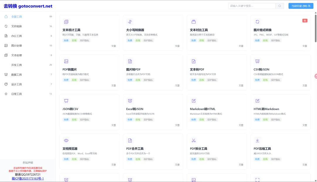Image resolution: width=317 pixels, height=182 pixels.
Task: Click the Excel转JSON chart icon
Action: click(x=130, y=101)
